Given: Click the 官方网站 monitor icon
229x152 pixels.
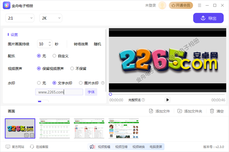Looking at the screenshot, I should pos(8,147).
